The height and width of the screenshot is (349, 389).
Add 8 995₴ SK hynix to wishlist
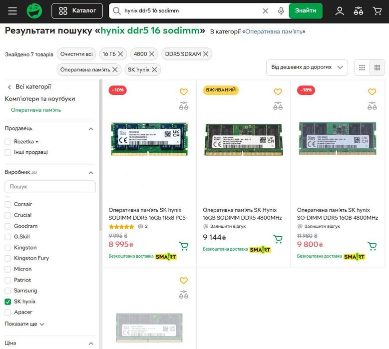(x=184, y=91)
